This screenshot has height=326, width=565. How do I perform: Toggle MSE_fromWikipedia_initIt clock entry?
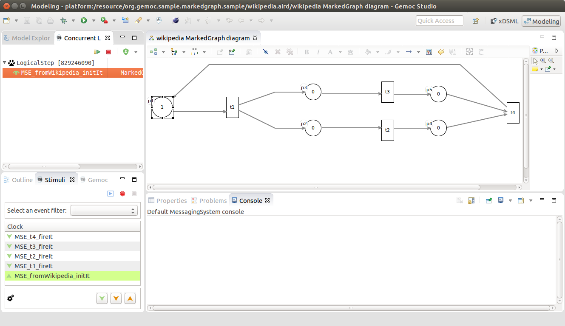[x=72, y=276]
